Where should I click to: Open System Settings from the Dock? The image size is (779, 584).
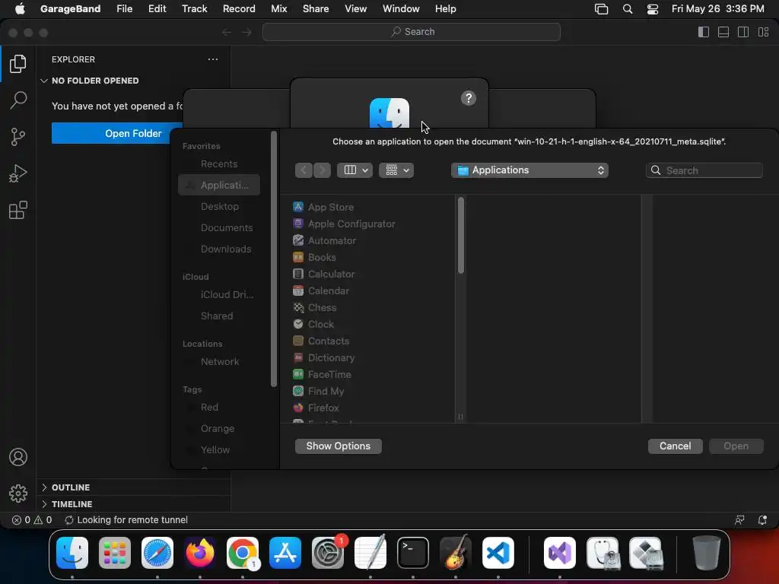point(328,553)
